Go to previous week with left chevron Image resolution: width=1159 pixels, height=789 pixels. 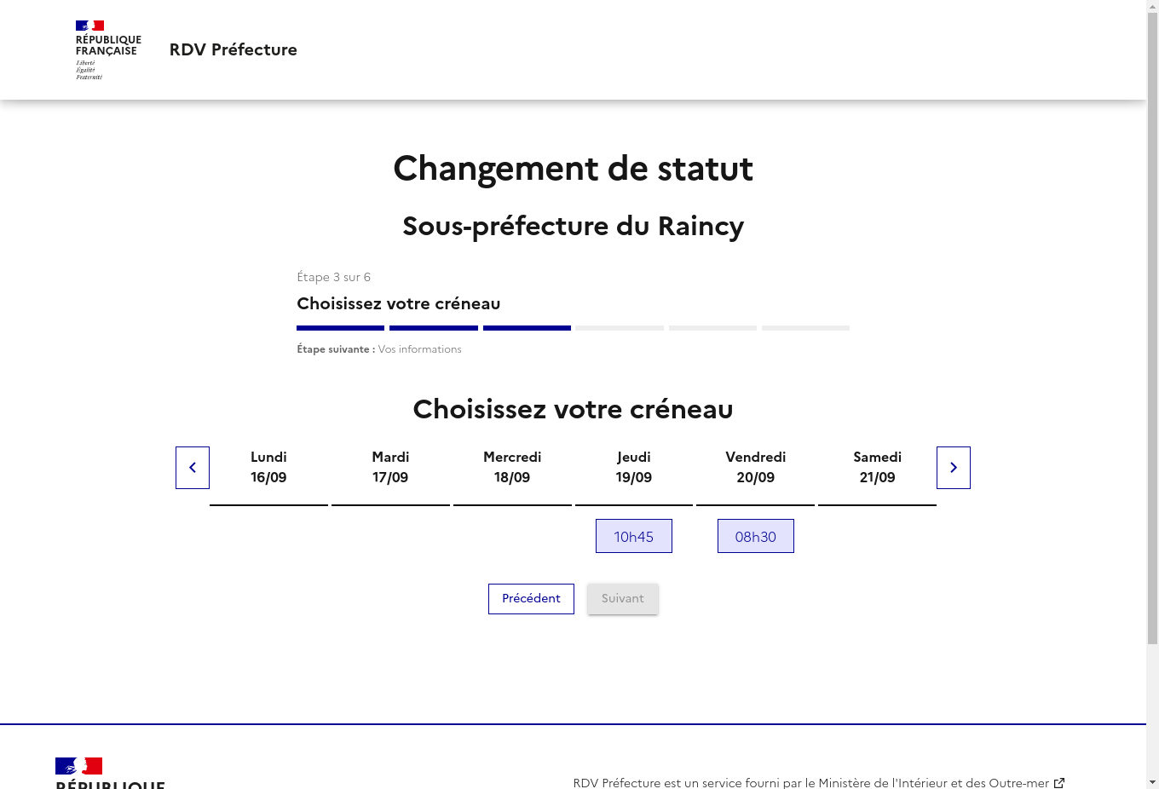(x=193, y=468)
